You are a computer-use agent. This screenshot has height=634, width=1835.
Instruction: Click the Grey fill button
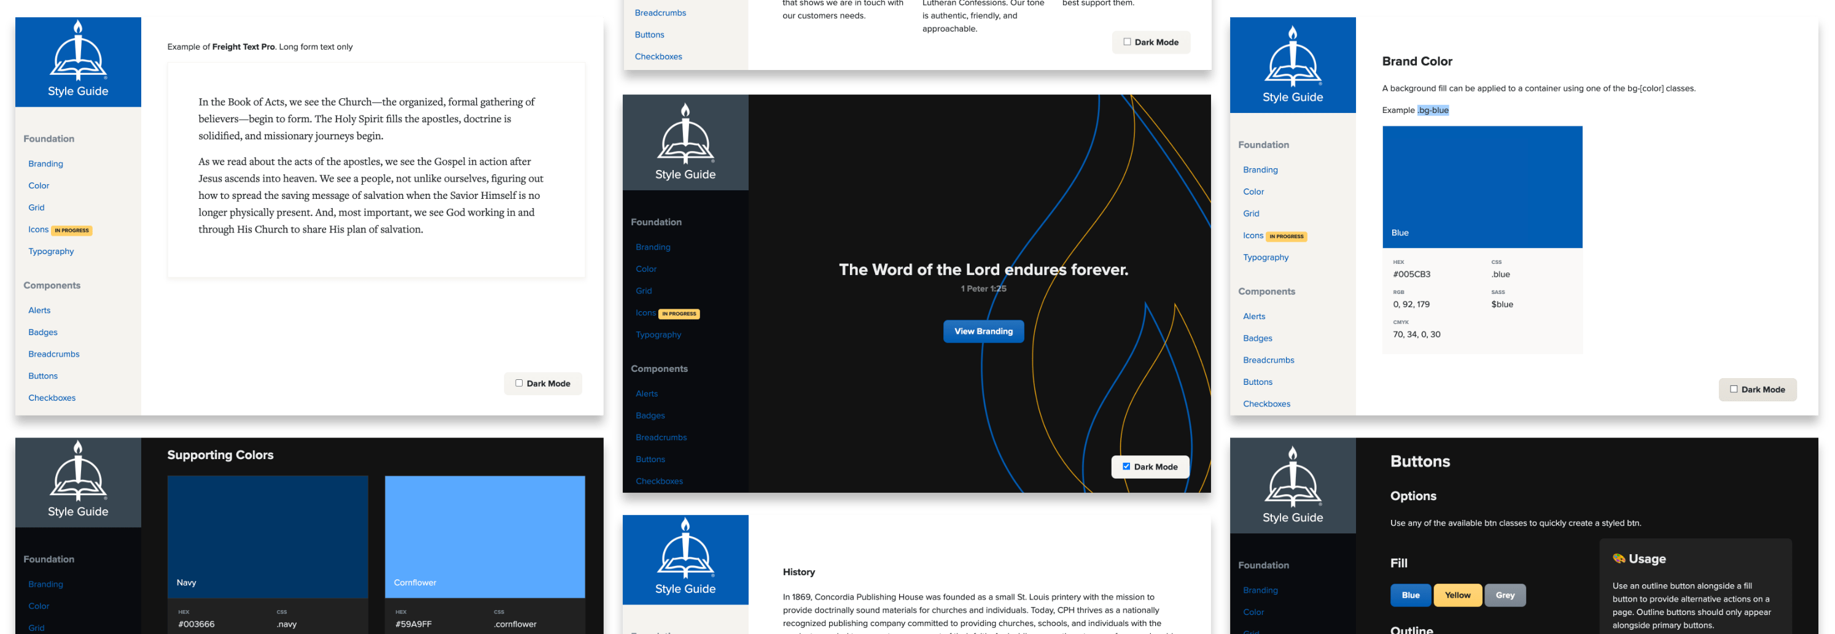1505,595
